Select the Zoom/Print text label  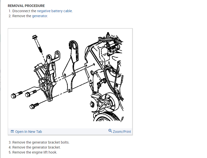(122, 132)
